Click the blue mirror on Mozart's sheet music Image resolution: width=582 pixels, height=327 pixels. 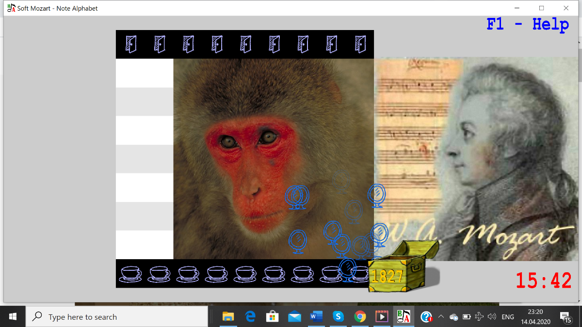point(376,196)
